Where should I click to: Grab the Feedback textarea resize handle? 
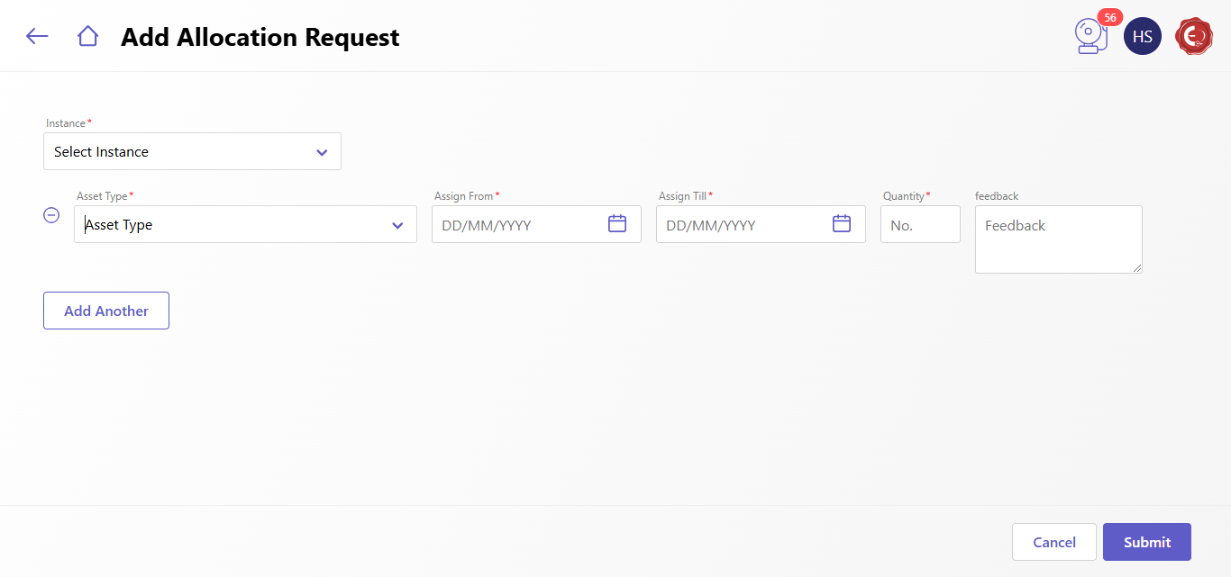pyautogui.click(x=1137, y=267)
